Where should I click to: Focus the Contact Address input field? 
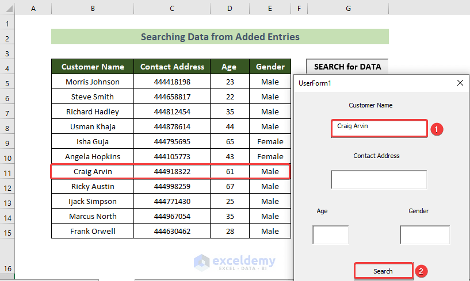point(379,179)
